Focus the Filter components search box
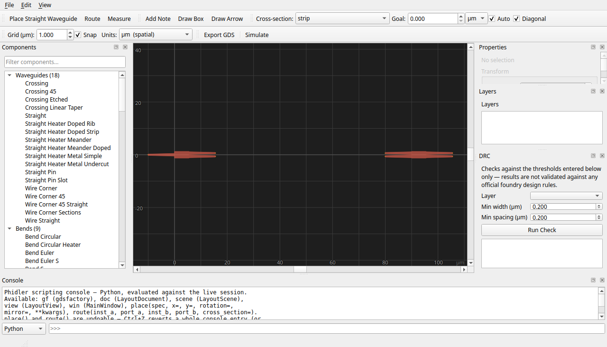This screenshot has width=607, height=347. (x=65, y=62)
